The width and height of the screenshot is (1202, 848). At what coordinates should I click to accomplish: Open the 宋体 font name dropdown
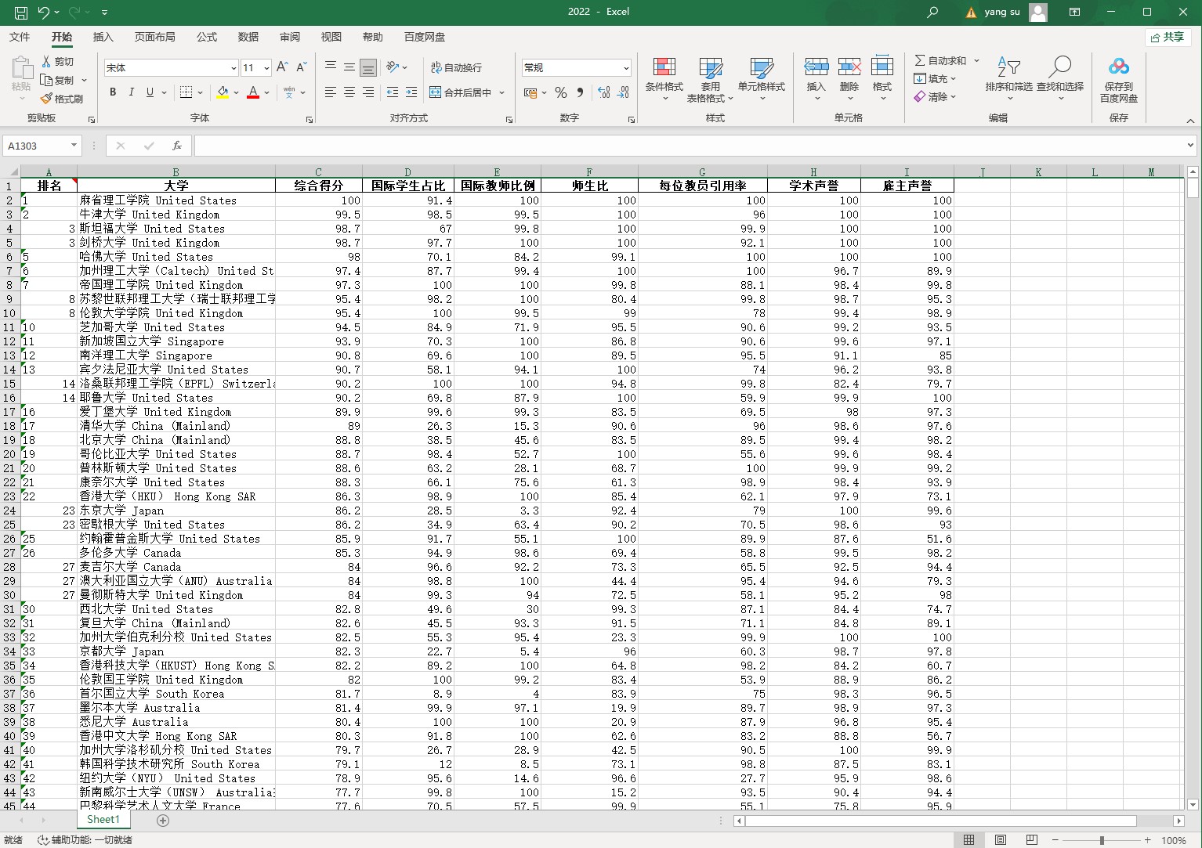click(233, 68)
